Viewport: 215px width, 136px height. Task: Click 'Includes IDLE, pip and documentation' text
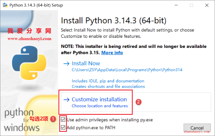pyautogui.click(x=108, y=81)
